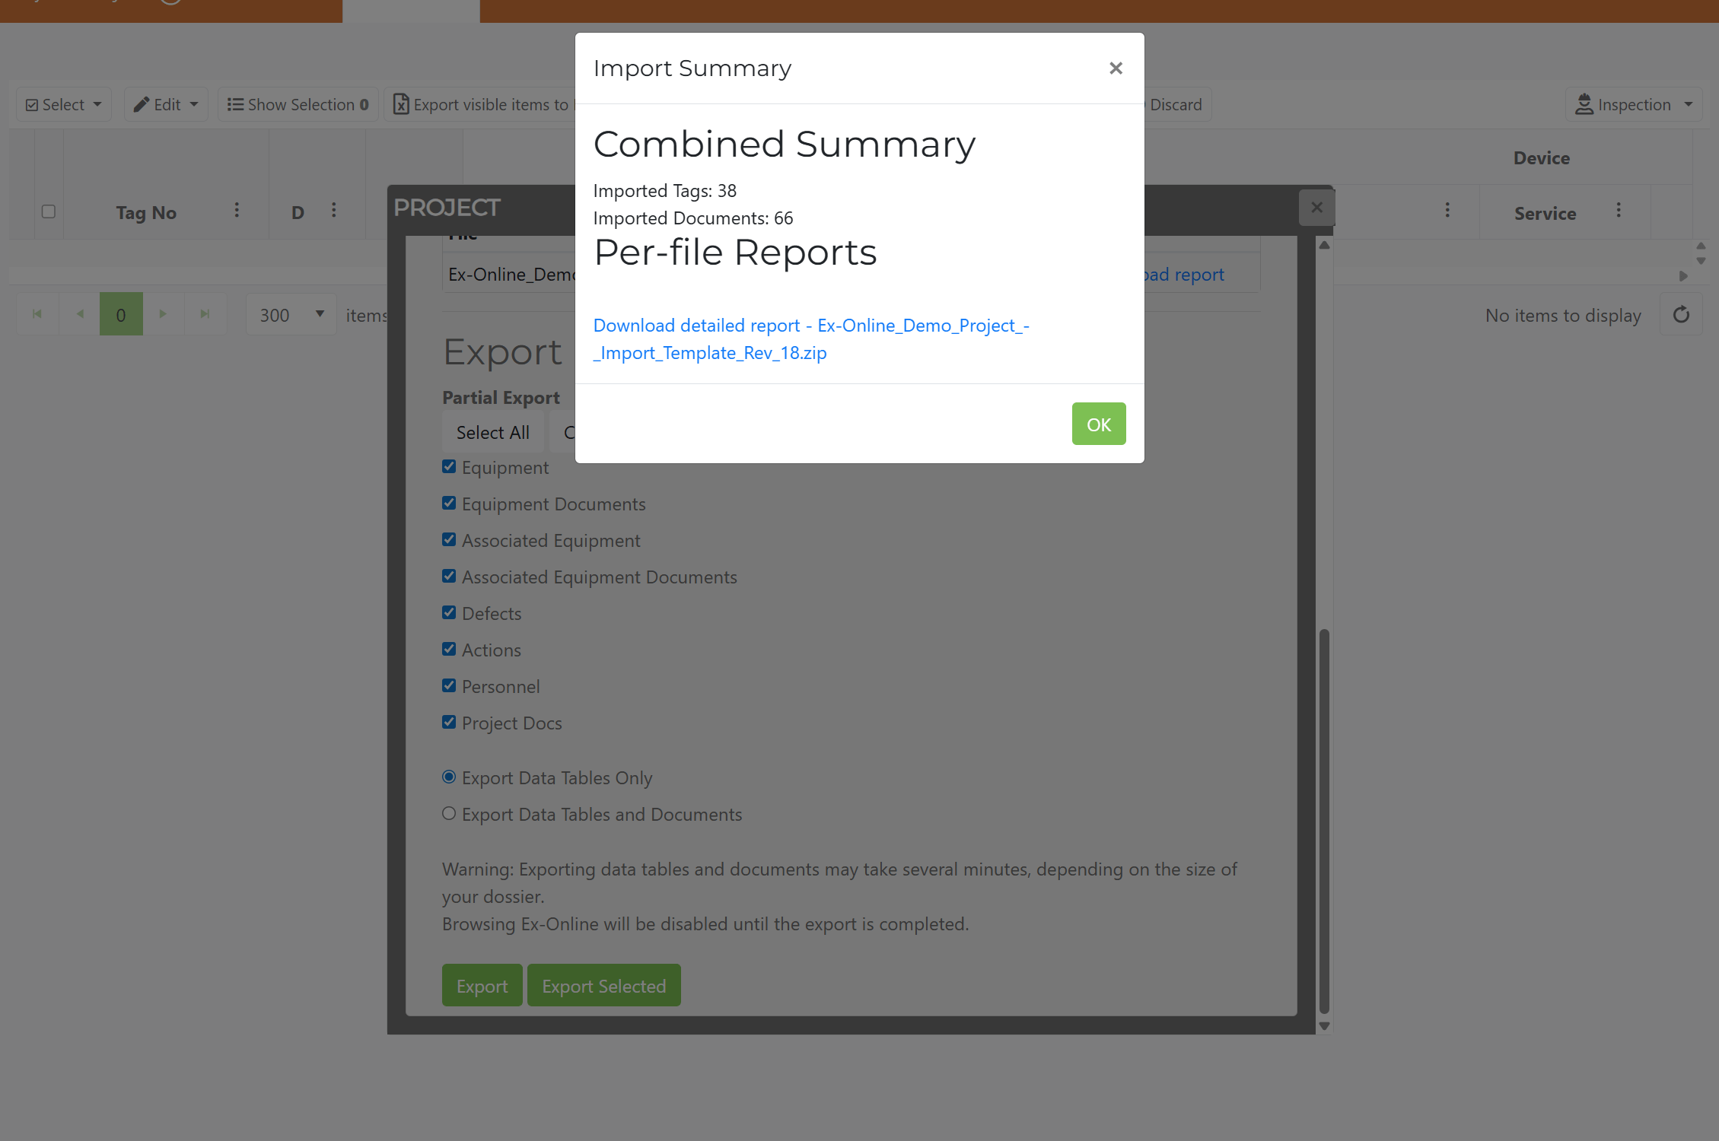Close the Import Summary dialog with X
This screenshot has width=1719, height=1141.
tap(1116, 68)
